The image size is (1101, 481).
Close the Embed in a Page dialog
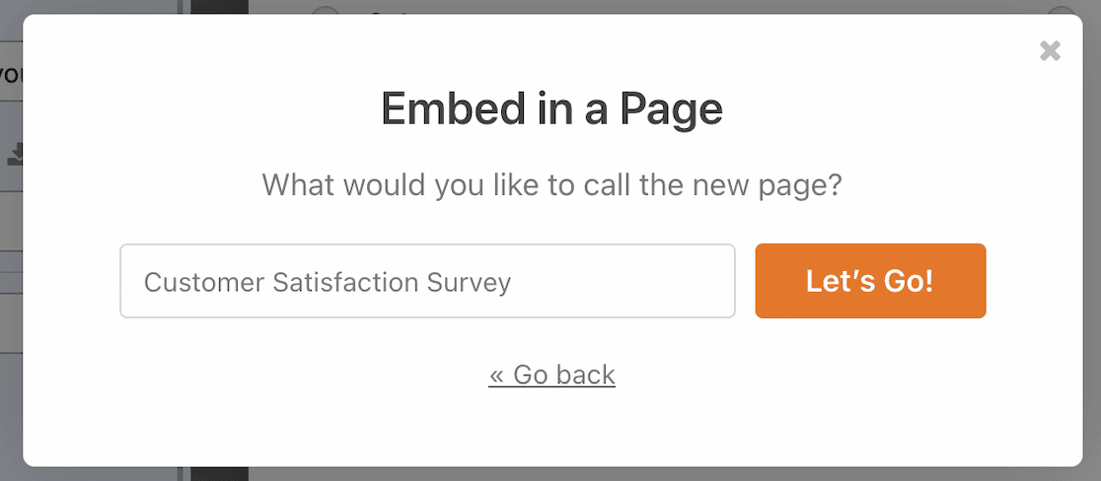pyautogui.click(x=1050, y=50)
